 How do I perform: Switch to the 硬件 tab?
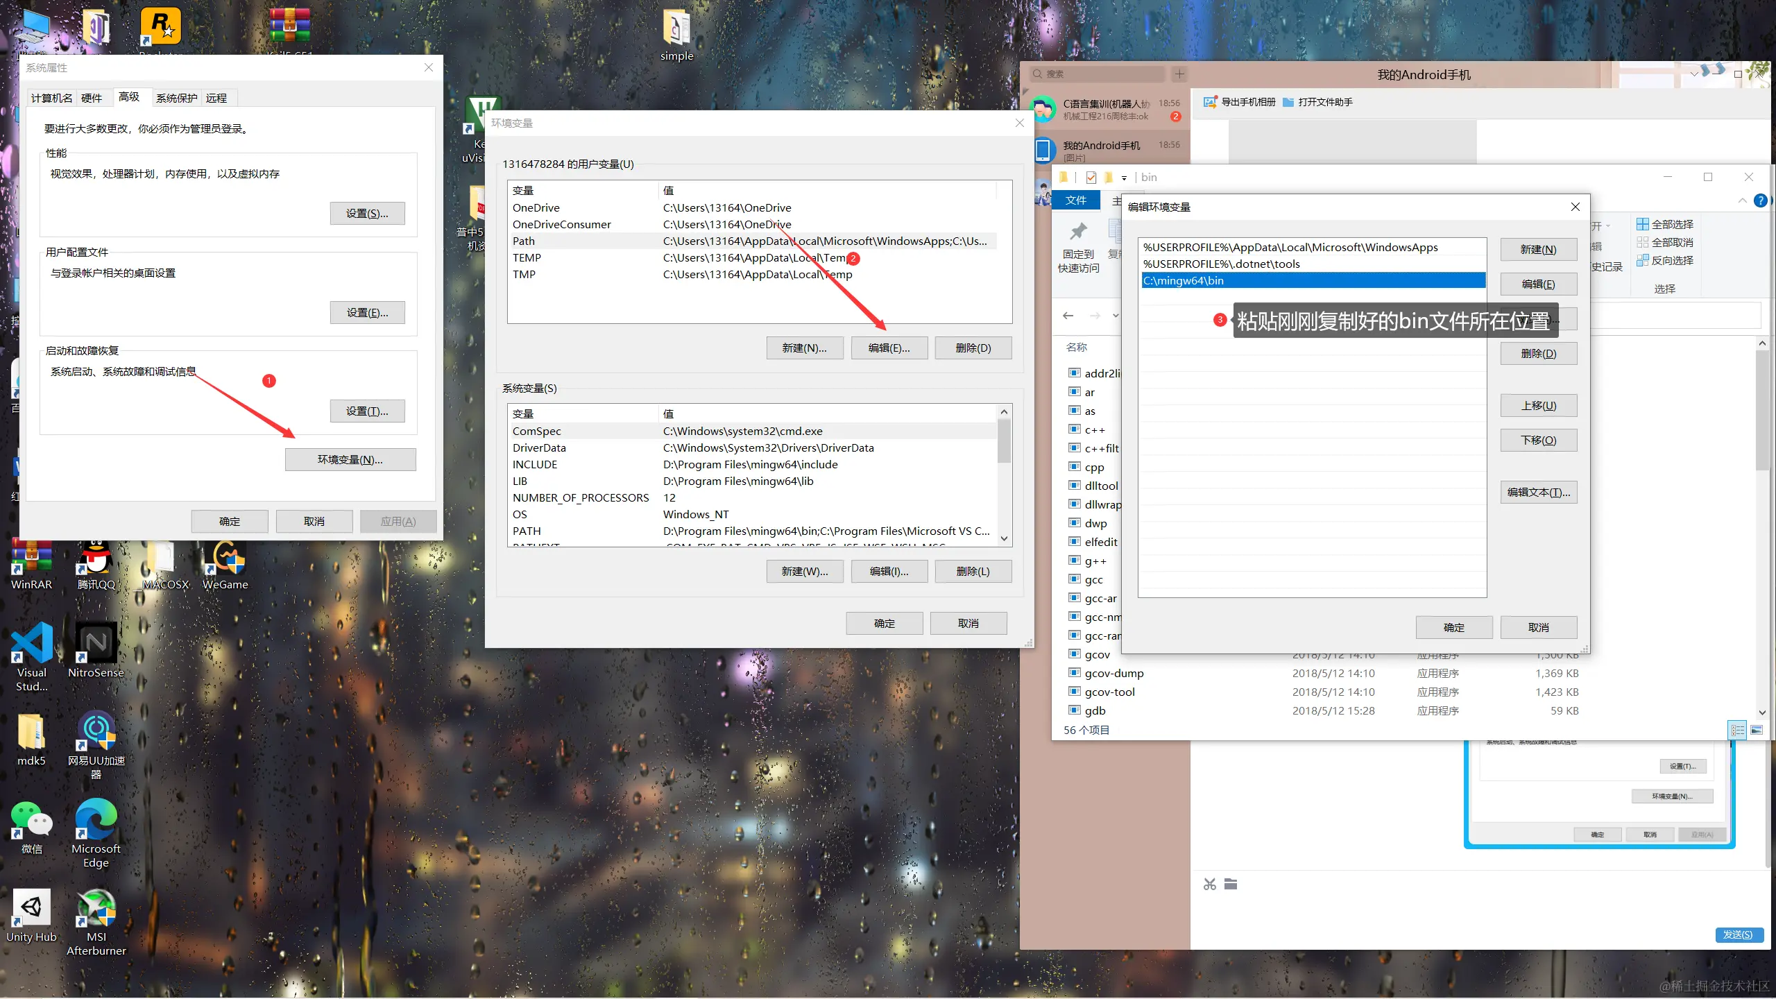click(x=92, y=98)
